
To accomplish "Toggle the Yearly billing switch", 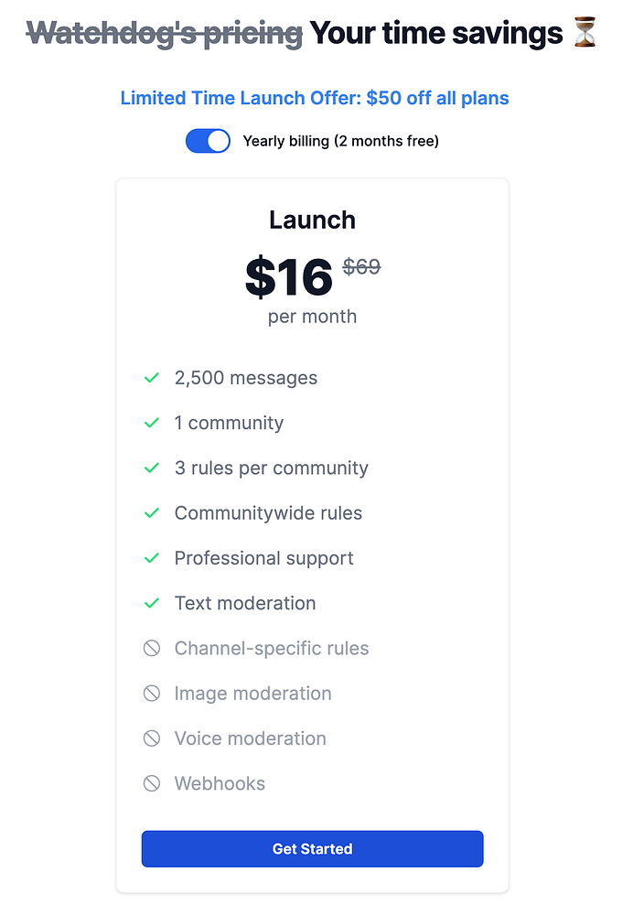I will coord(208,141).
